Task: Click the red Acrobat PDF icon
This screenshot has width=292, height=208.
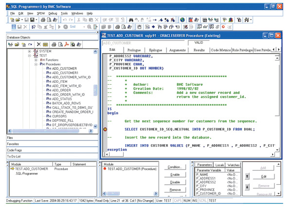Action: tap(67, 44)
